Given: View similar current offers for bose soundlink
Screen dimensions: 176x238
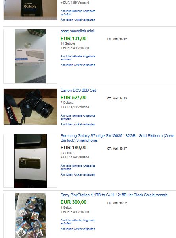Looking at the screenshot, I should tap(78, 58).
